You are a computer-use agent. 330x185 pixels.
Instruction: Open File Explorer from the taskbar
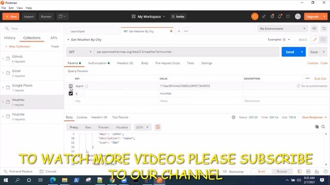(64, 180)
